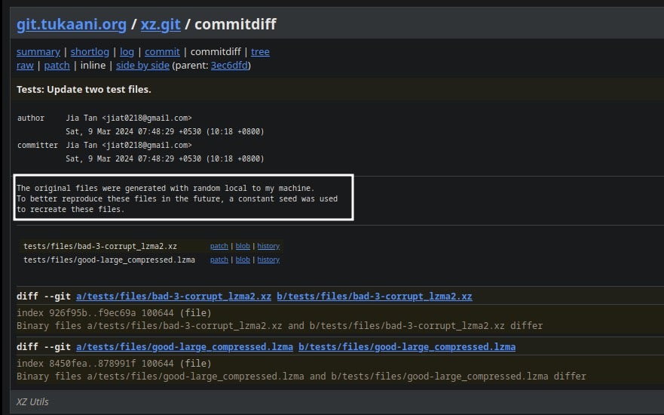Browse the repository tree
664x415 pixels.
pos(260,52)
